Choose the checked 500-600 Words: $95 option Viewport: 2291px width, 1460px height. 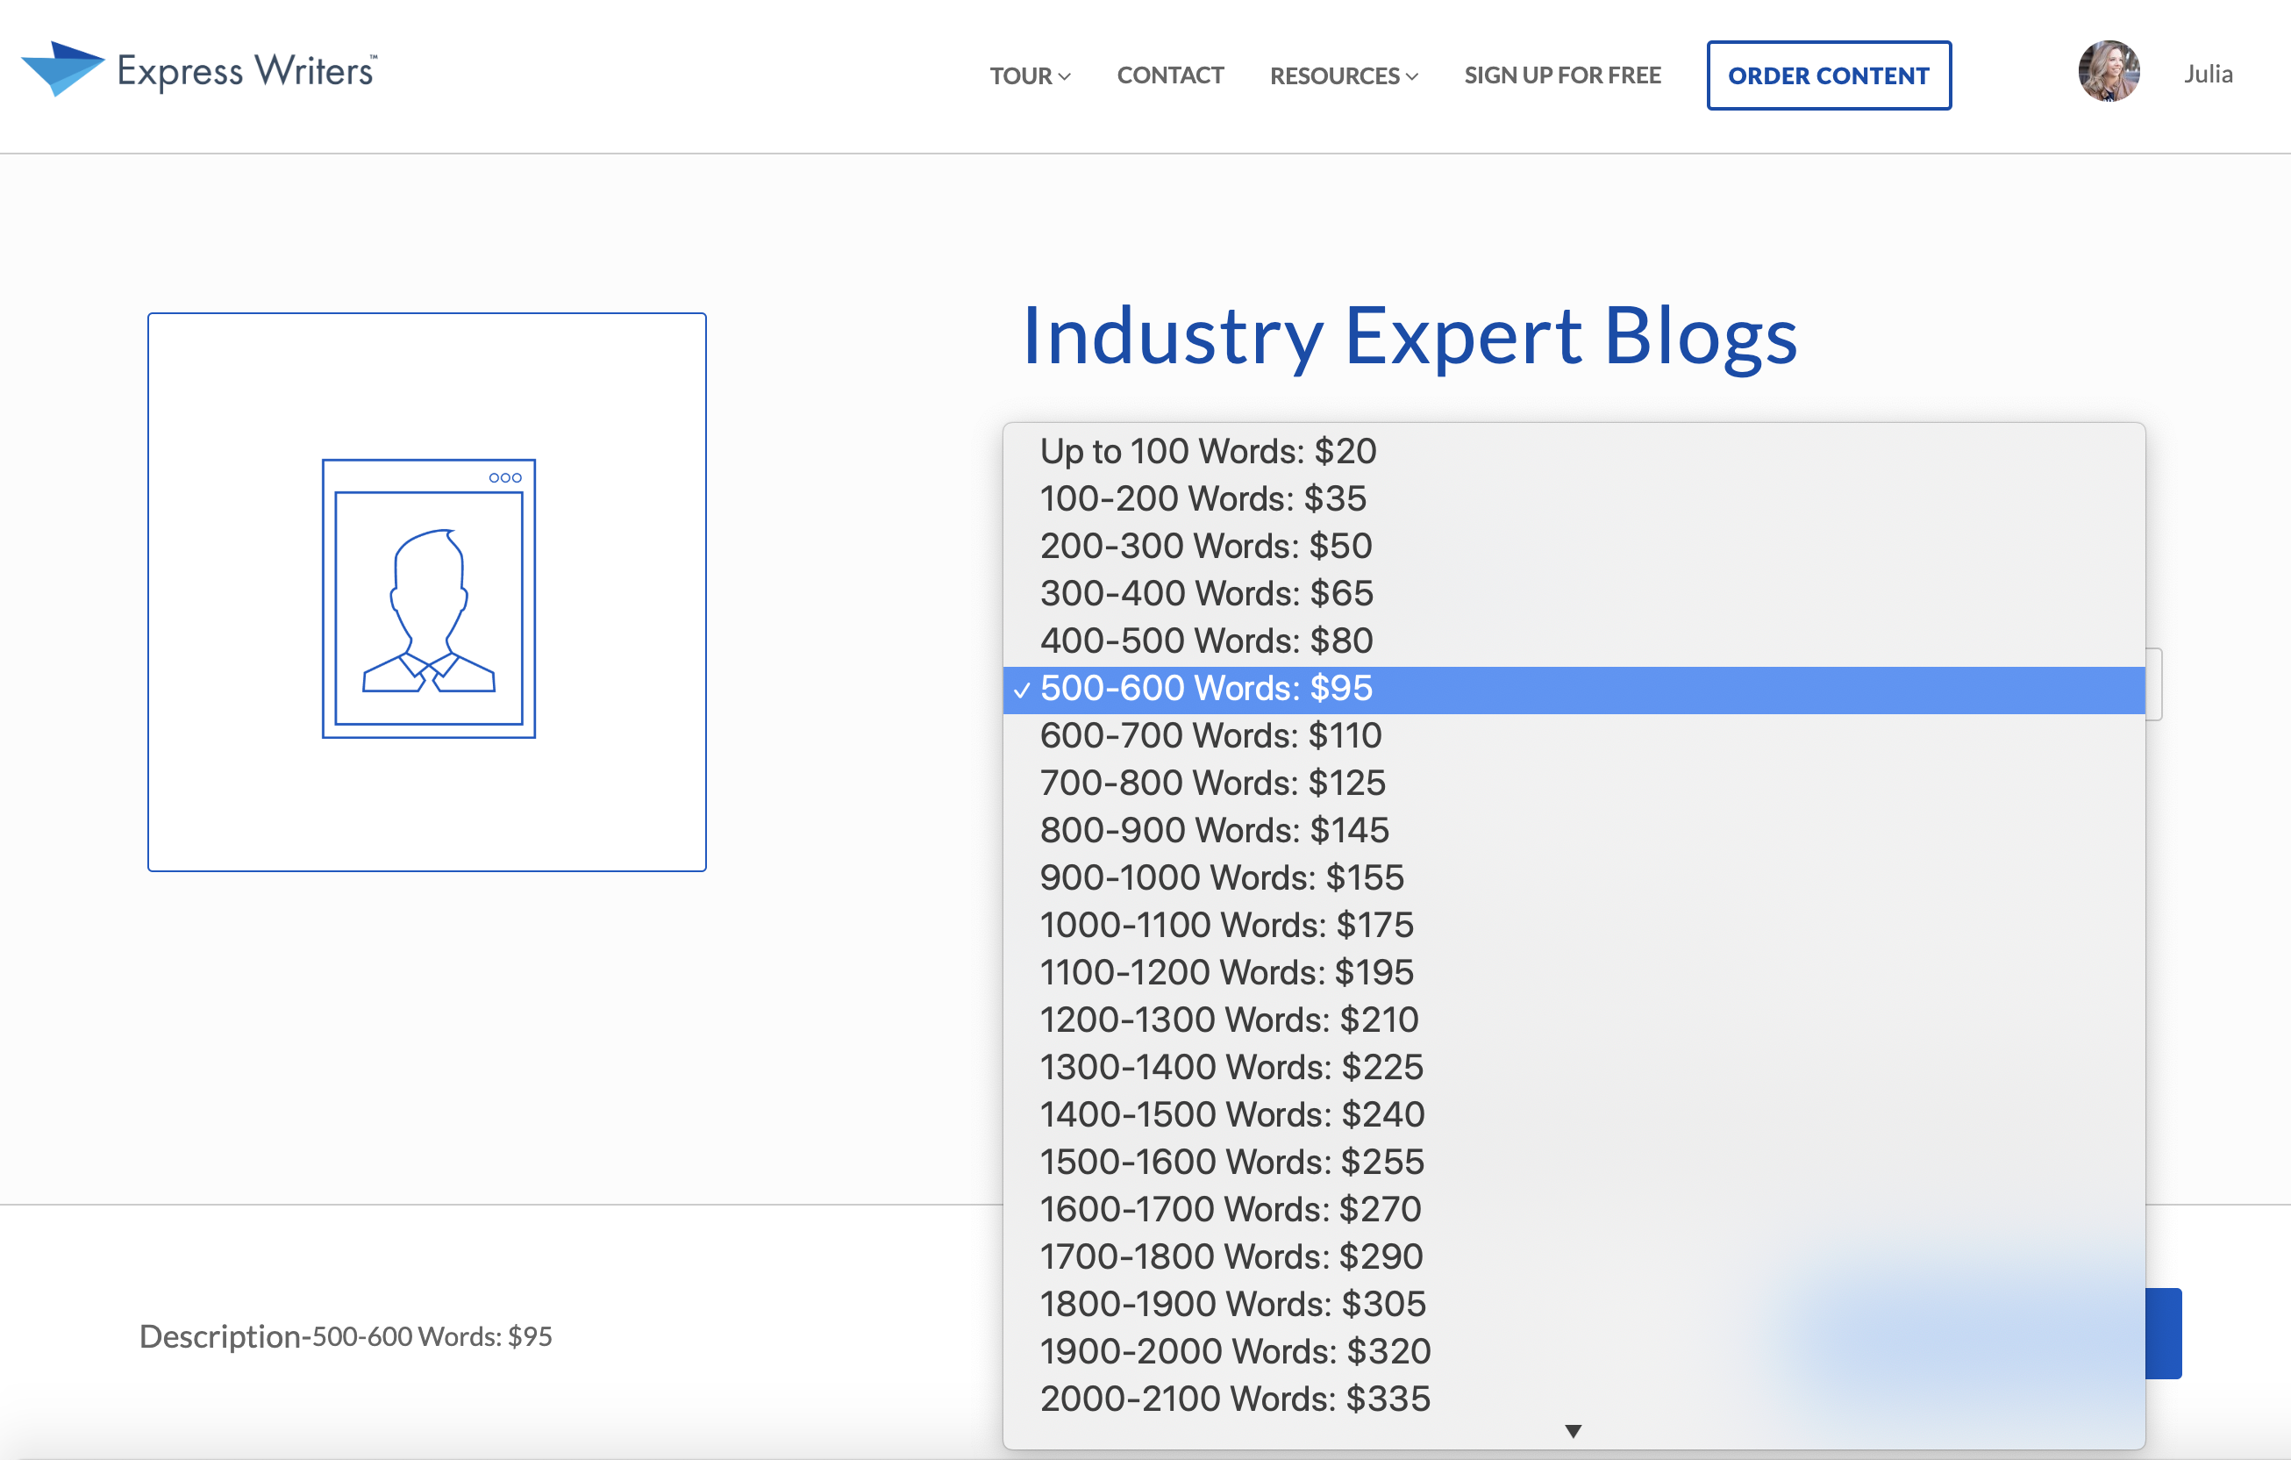pos(1574,689)
